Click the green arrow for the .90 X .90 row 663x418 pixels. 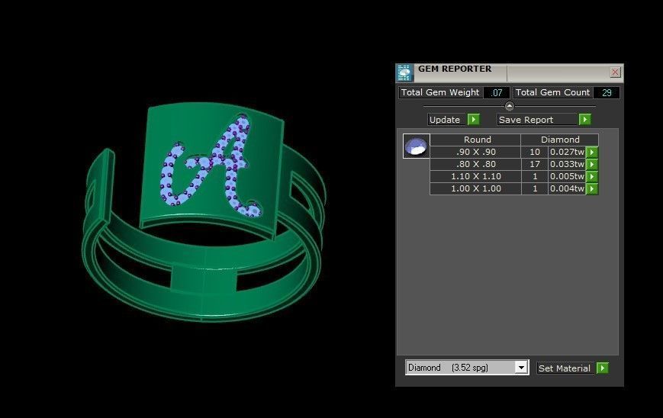coord(592,152)
